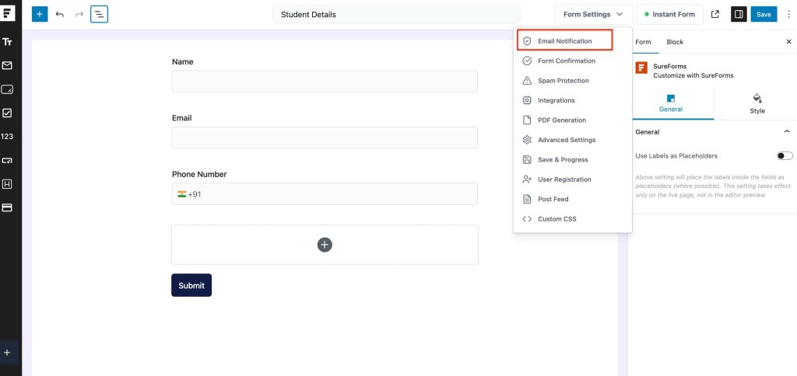Screen dimensions: 797x376
Task: Click the Phone Number input field
Action: 325,194
